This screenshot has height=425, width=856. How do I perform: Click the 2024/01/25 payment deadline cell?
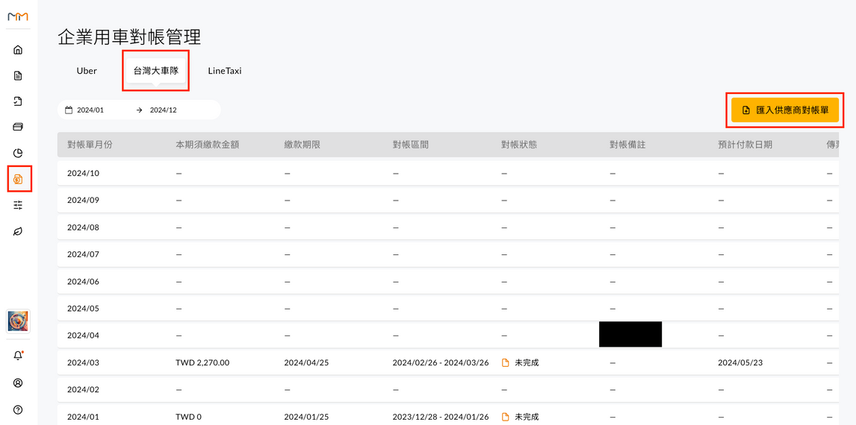pyautogui.click(x=306, y=418)
